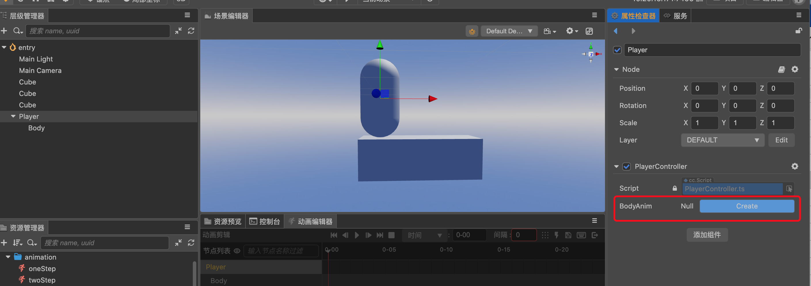Image resolution: width=811 pixels, height=286 pixels.
Task: Toggle node list visibility eye icon
Action: [x=237, y=251]
